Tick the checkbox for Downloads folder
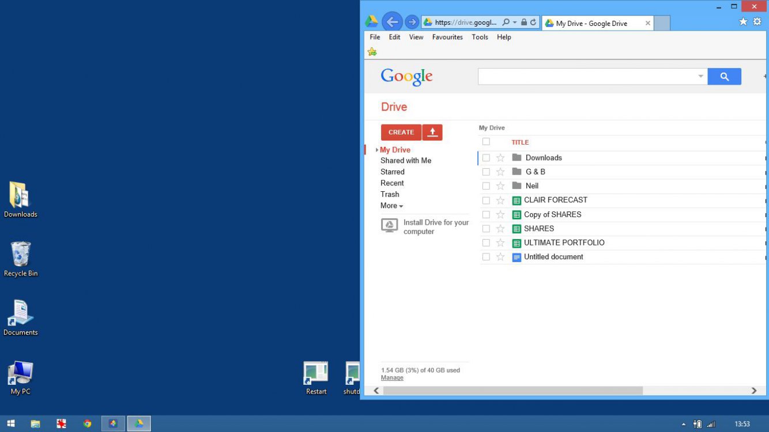The width and height of the screenshot is (769, 432). 486,158
